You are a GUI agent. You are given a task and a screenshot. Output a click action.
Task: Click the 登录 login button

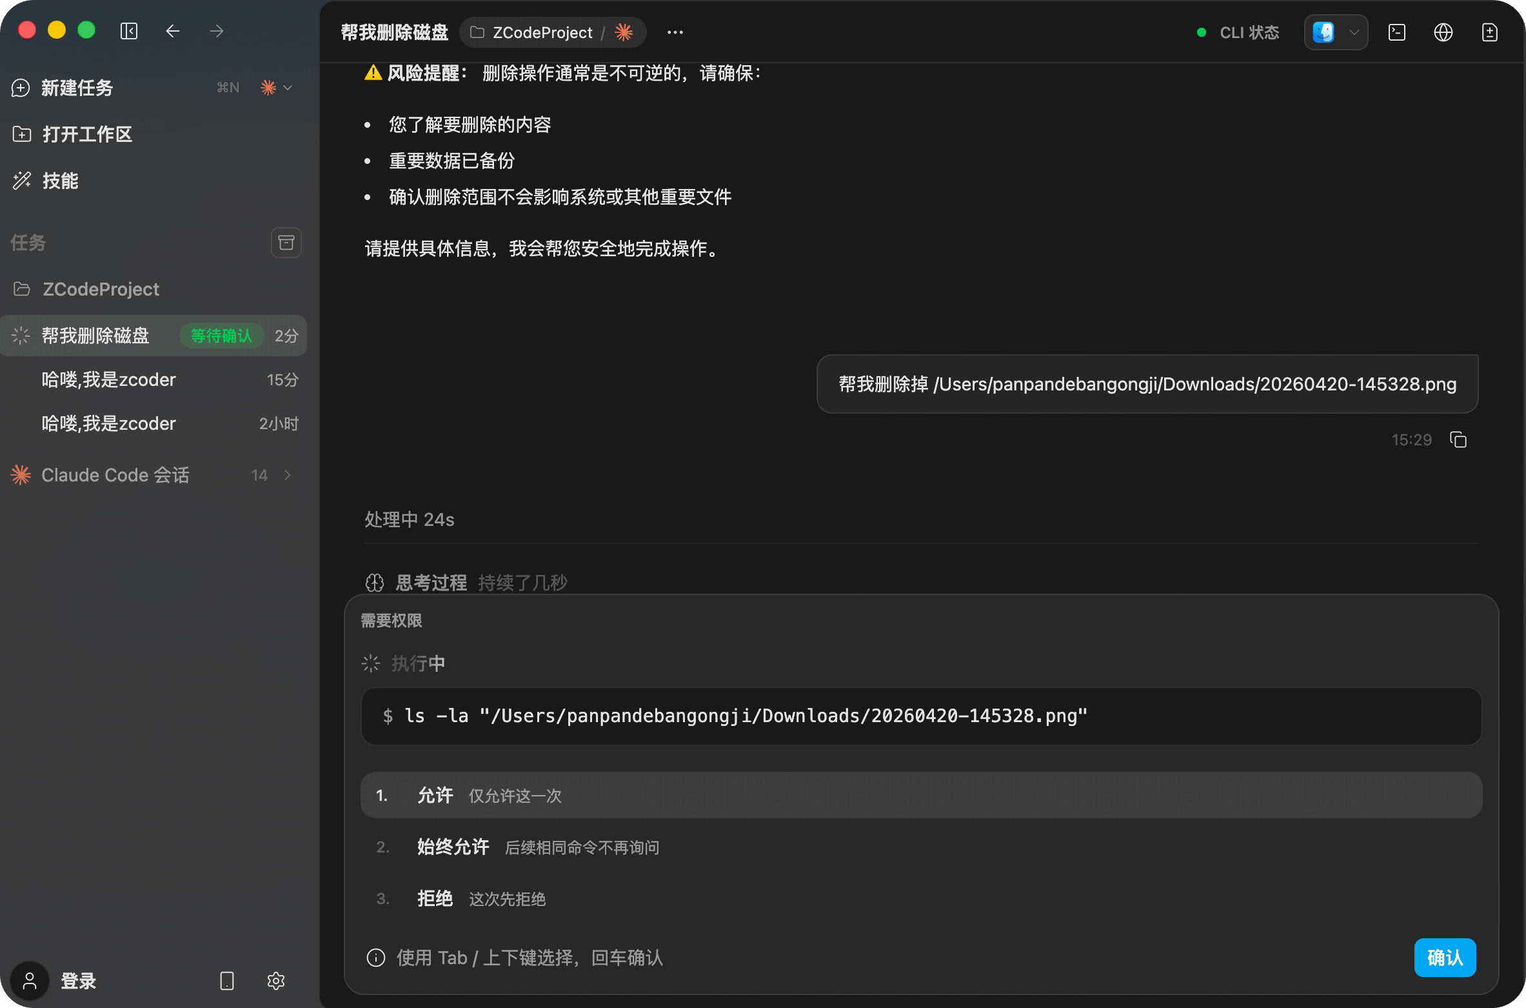coord(77,981)
